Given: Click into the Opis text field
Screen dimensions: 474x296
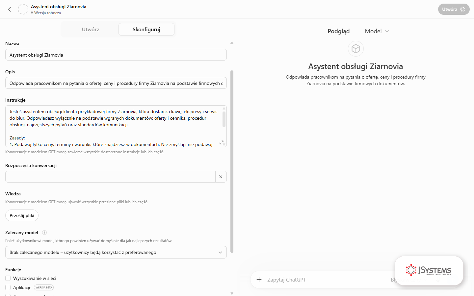Looking at the screenshot, I should pyautogui.click(x=116, y=83).
